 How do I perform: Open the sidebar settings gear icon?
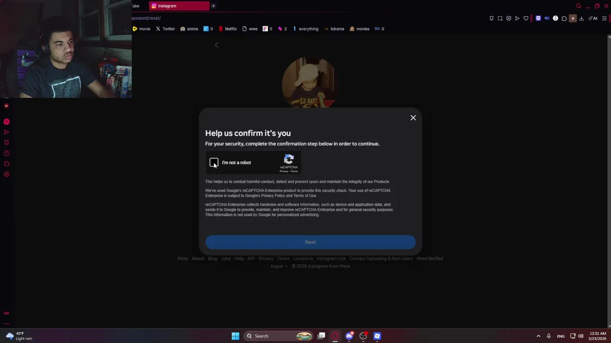point(7,174)
